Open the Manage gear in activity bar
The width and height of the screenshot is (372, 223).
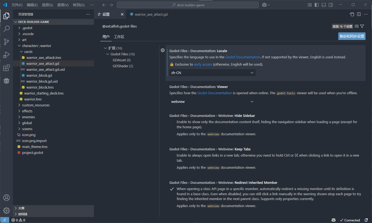(6, 211)
